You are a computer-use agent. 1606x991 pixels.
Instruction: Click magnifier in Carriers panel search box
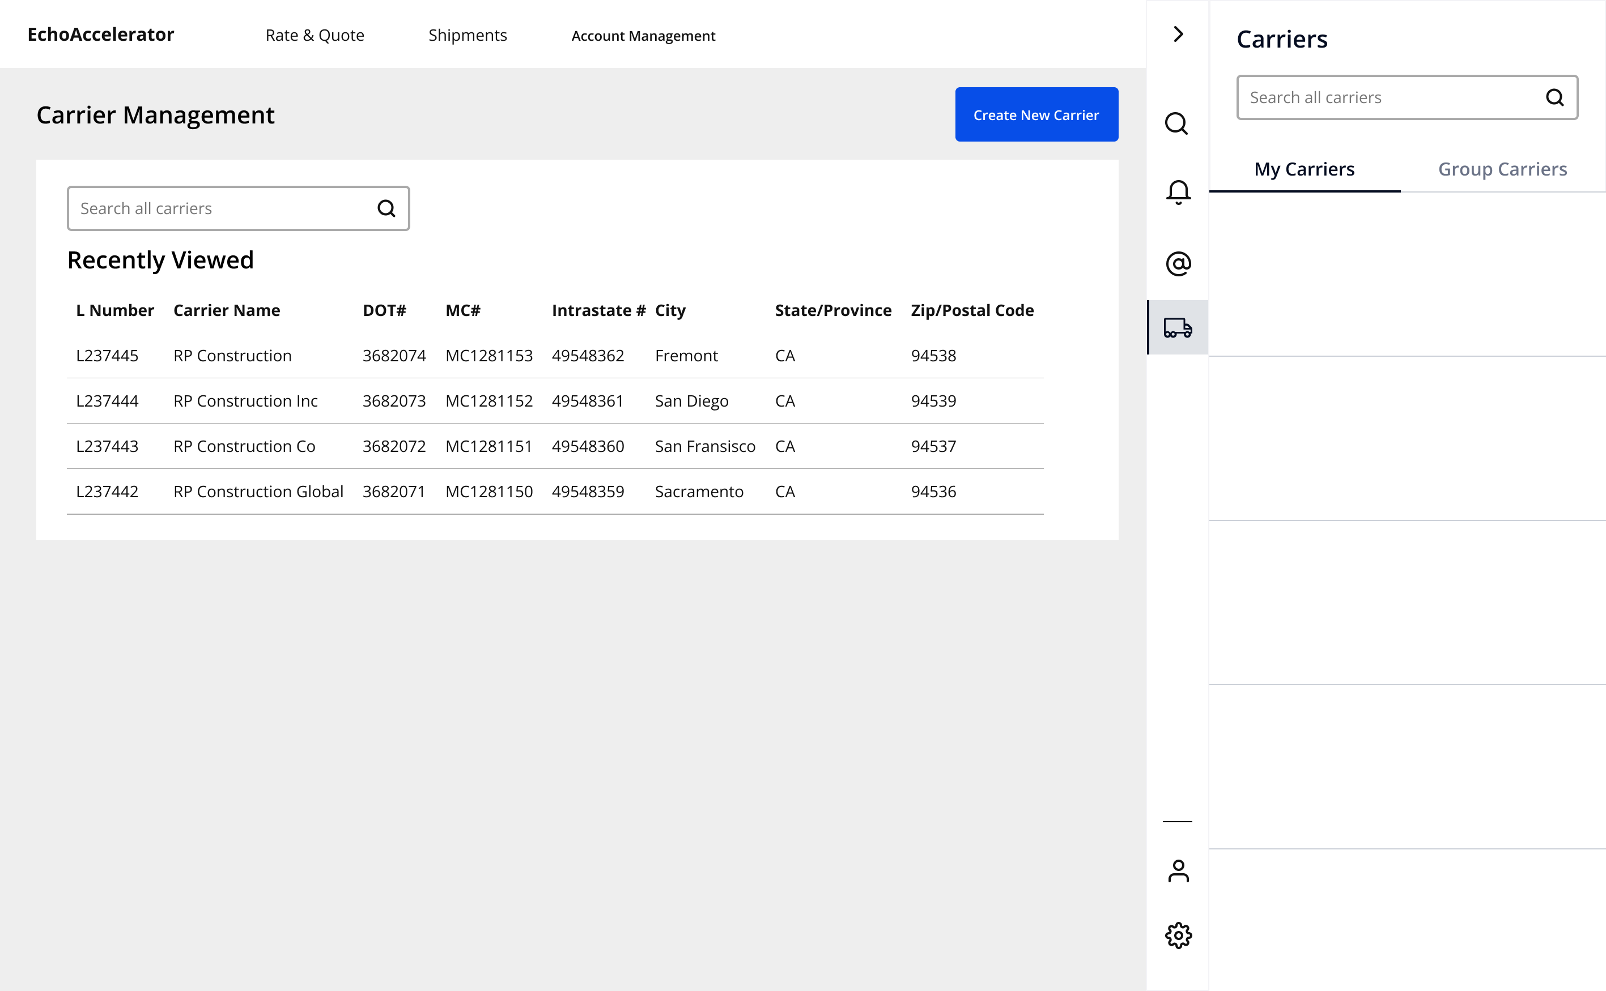[x=1555, y=97]
